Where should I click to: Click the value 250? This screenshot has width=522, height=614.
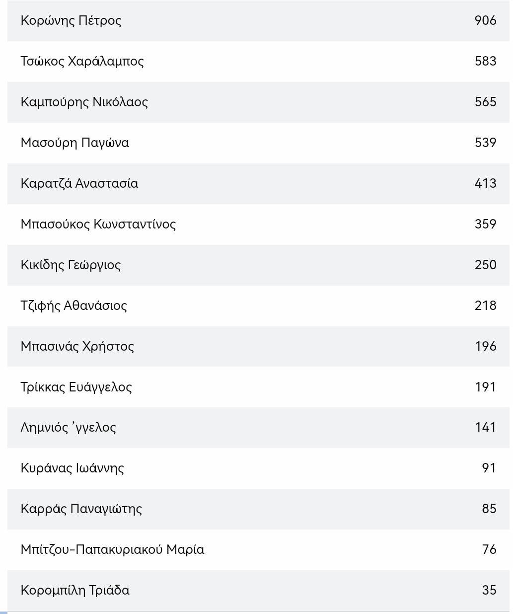tap(485, 265)
